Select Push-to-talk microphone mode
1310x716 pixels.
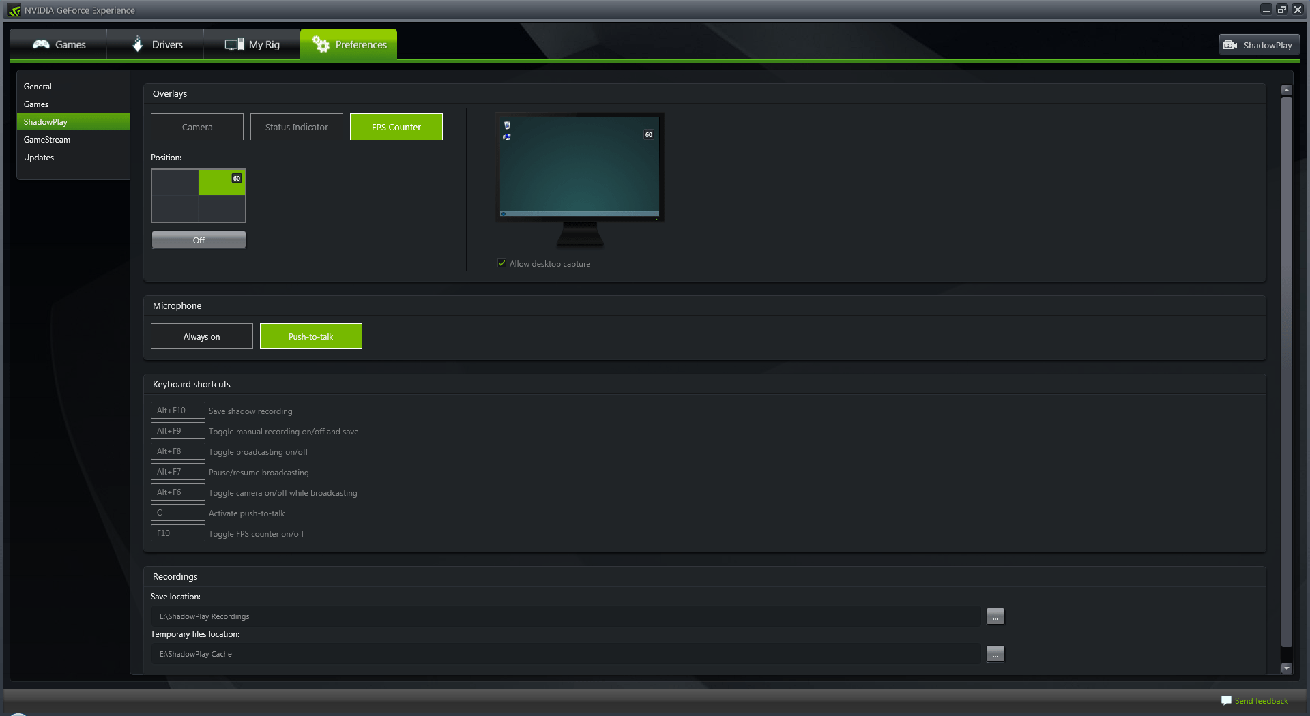click(311, 336)
